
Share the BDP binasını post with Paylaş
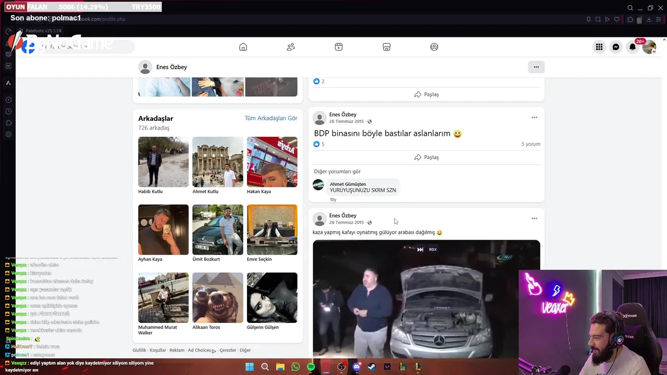[426, 157]
